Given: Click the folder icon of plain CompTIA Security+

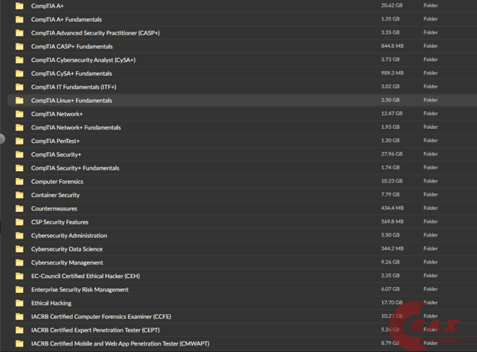Looking at the screenshot, I should [20, 154].
